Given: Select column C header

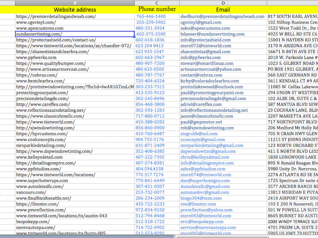Looking at the screenshot, I should pyautogui.click(x=157, y=3).
